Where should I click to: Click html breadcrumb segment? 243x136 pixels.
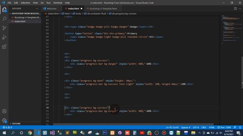67,14
